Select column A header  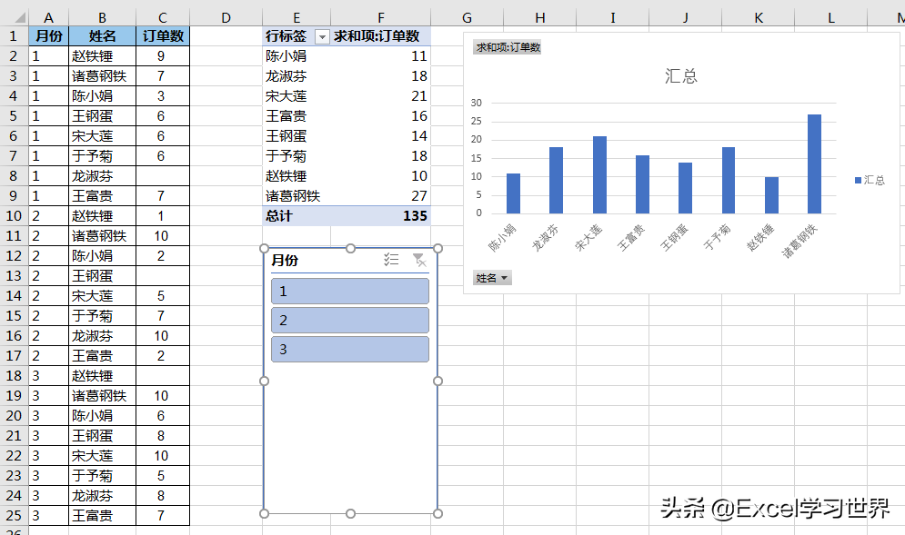[x=48, y=18]
